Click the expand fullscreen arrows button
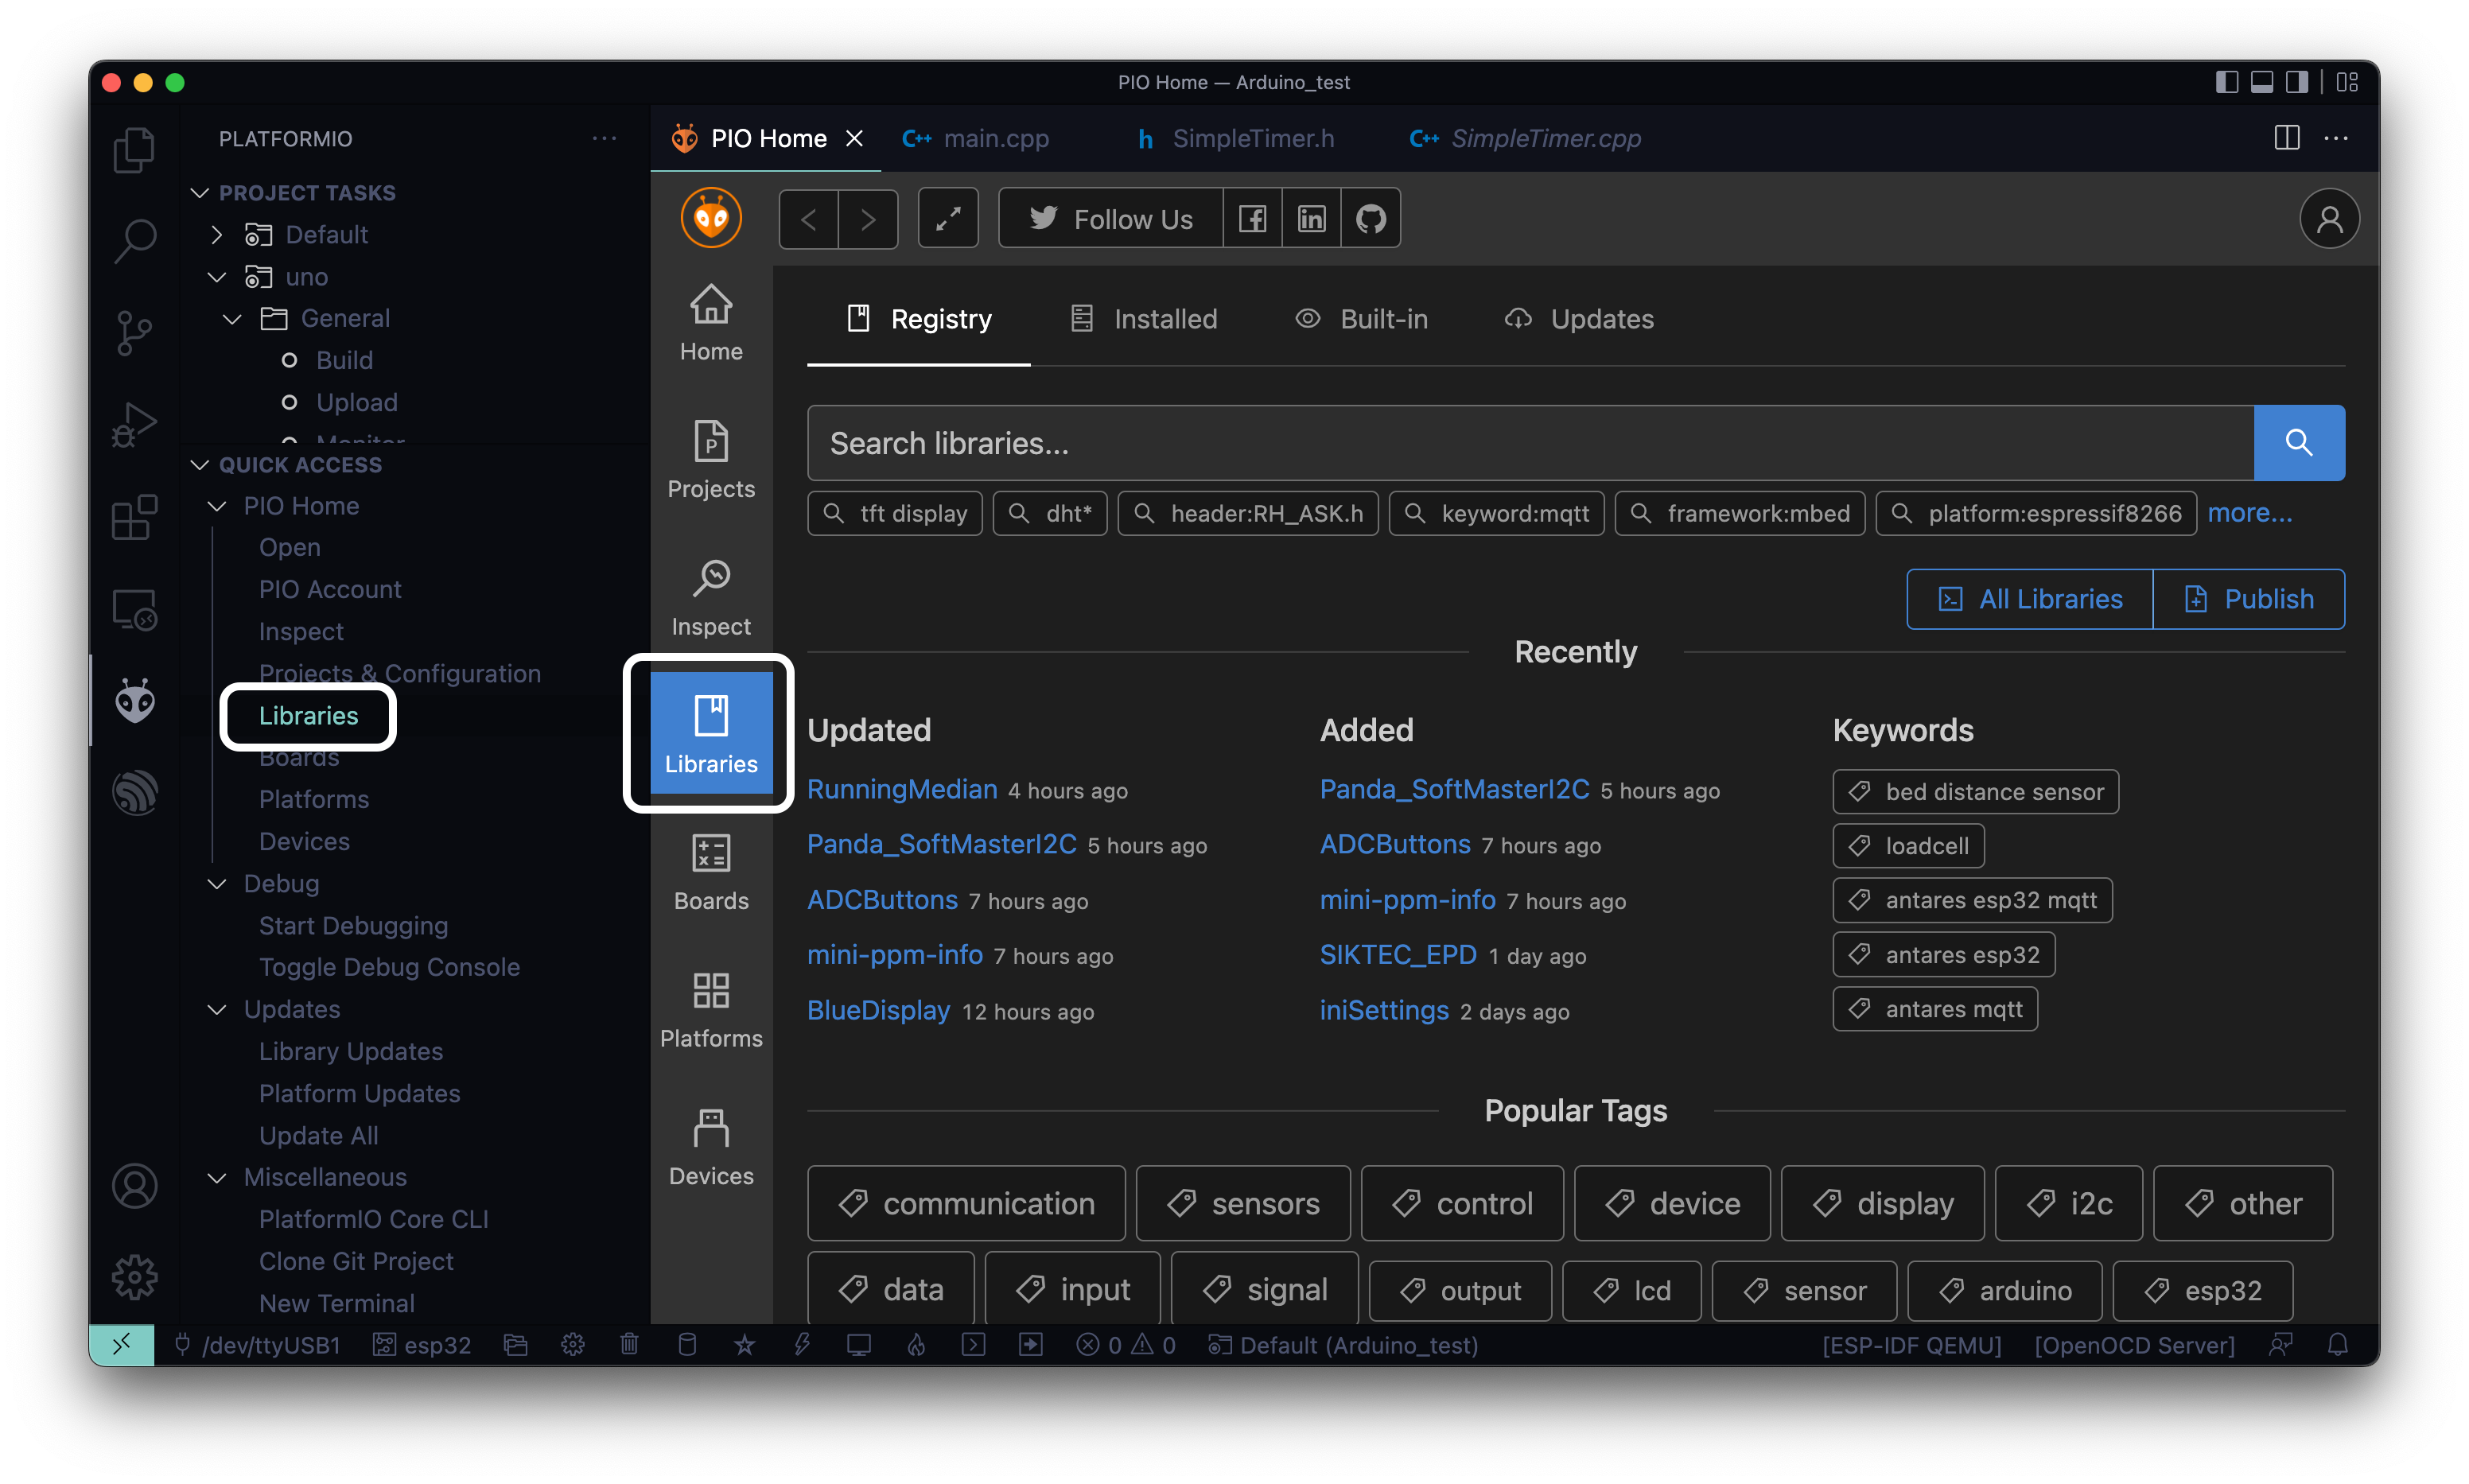 tap(948, 218)
